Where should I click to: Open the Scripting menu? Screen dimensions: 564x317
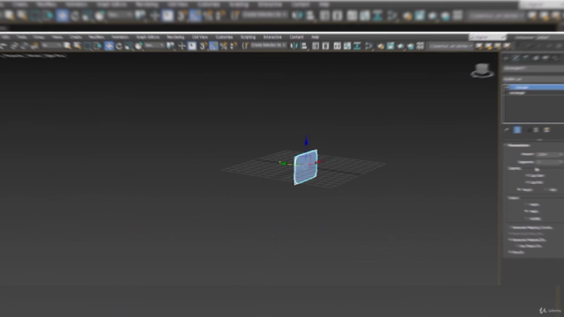click(x=248, y=37)
